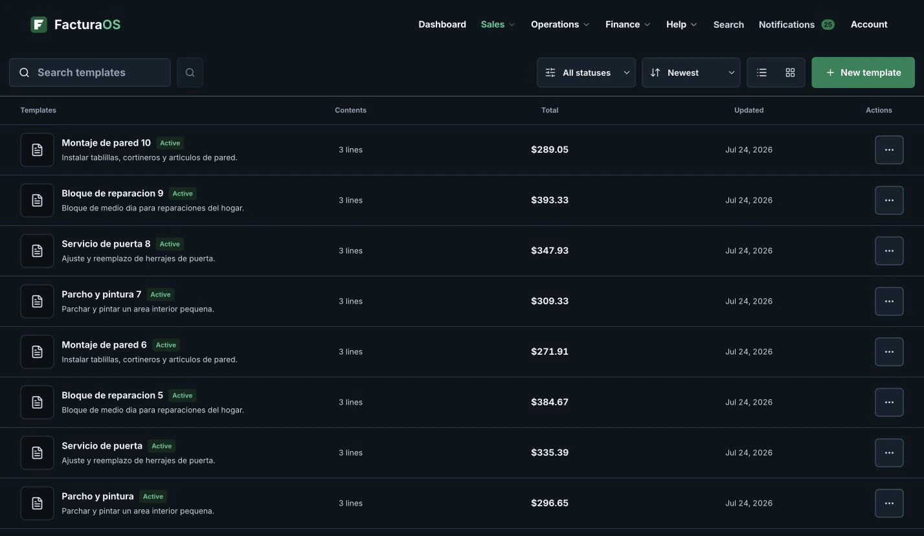Expand the Sales menu

pyautogui.click(x=497, y=25)
